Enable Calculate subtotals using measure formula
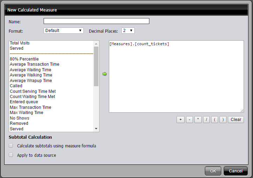The height and width of the screenshot is (178, 253). (11, 146)
